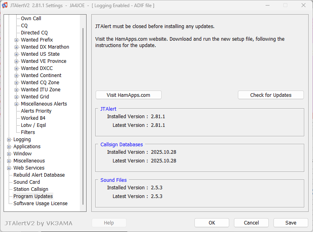313x232 pixels.
Task: Click Sound Files installed version 2.5.3
Action: 156,188
